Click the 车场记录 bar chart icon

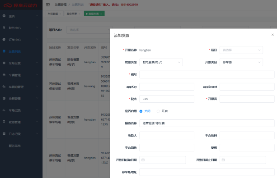4,110
